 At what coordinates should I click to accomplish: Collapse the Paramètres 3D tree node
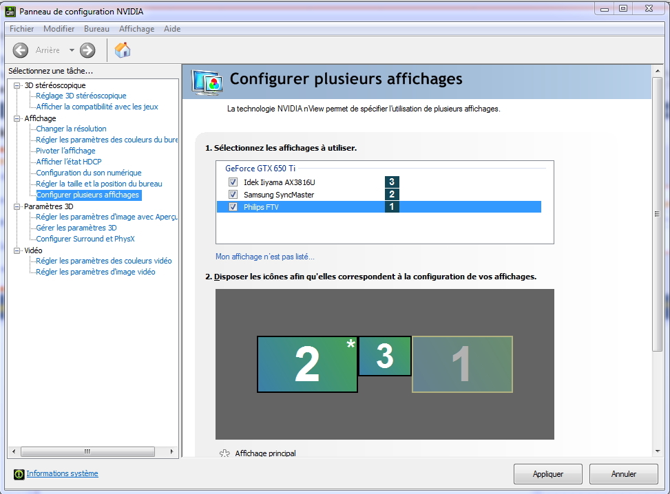(17, 206)
